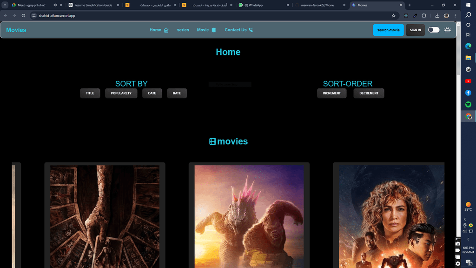Screen dimensions: 476x268
Task: Open the tarot cards horror movie poster
Action: [105, 216]
